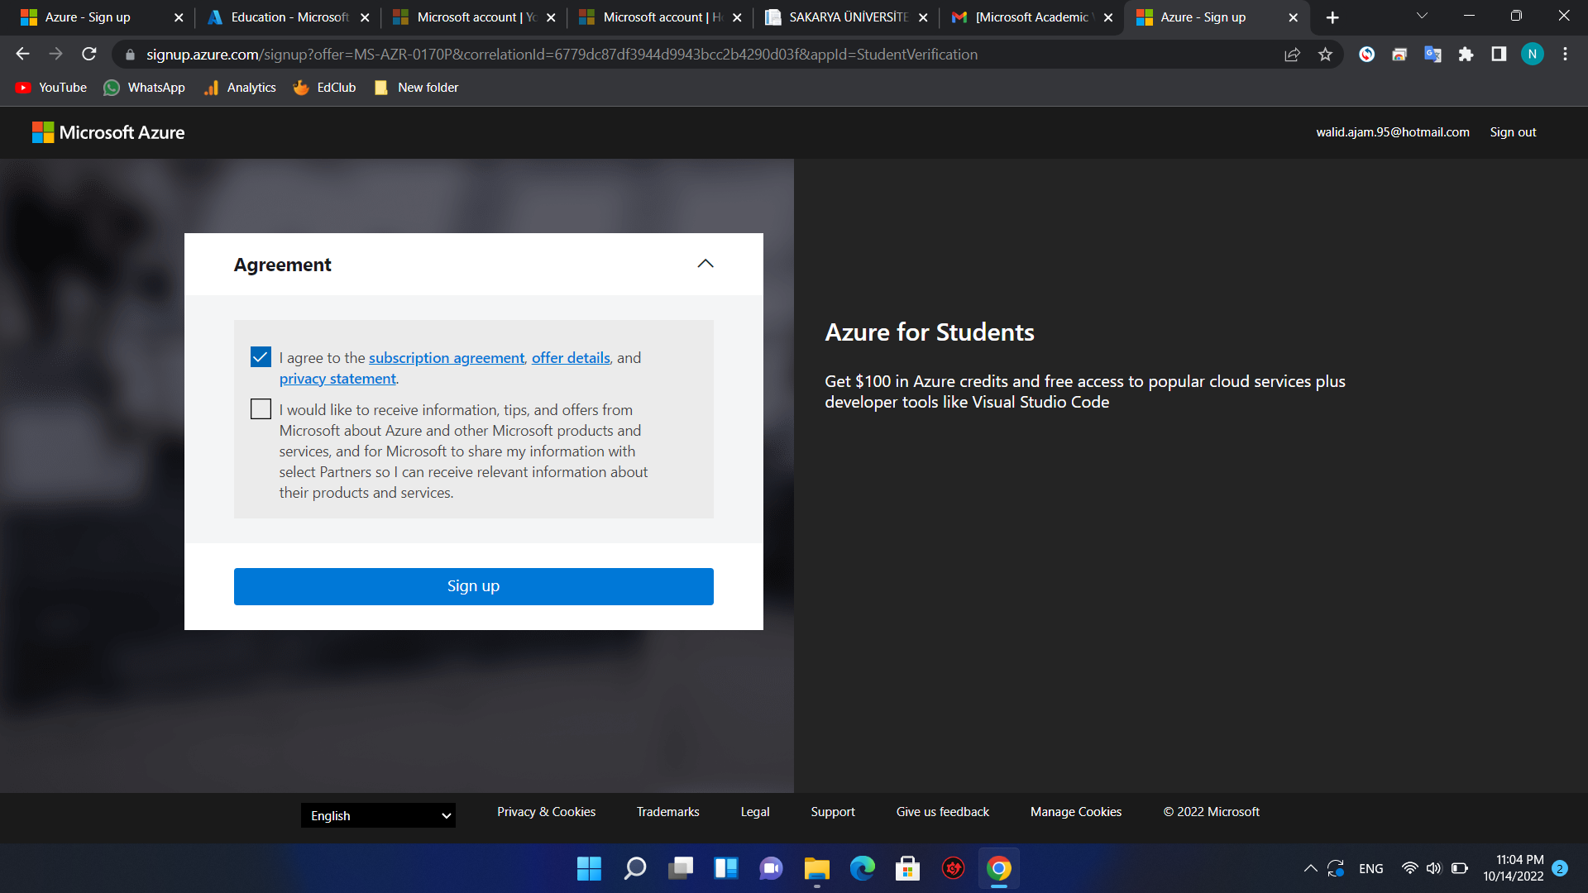Open the Google Translate extension icon
This screenshot has width=1588, height=893.
1433,55
